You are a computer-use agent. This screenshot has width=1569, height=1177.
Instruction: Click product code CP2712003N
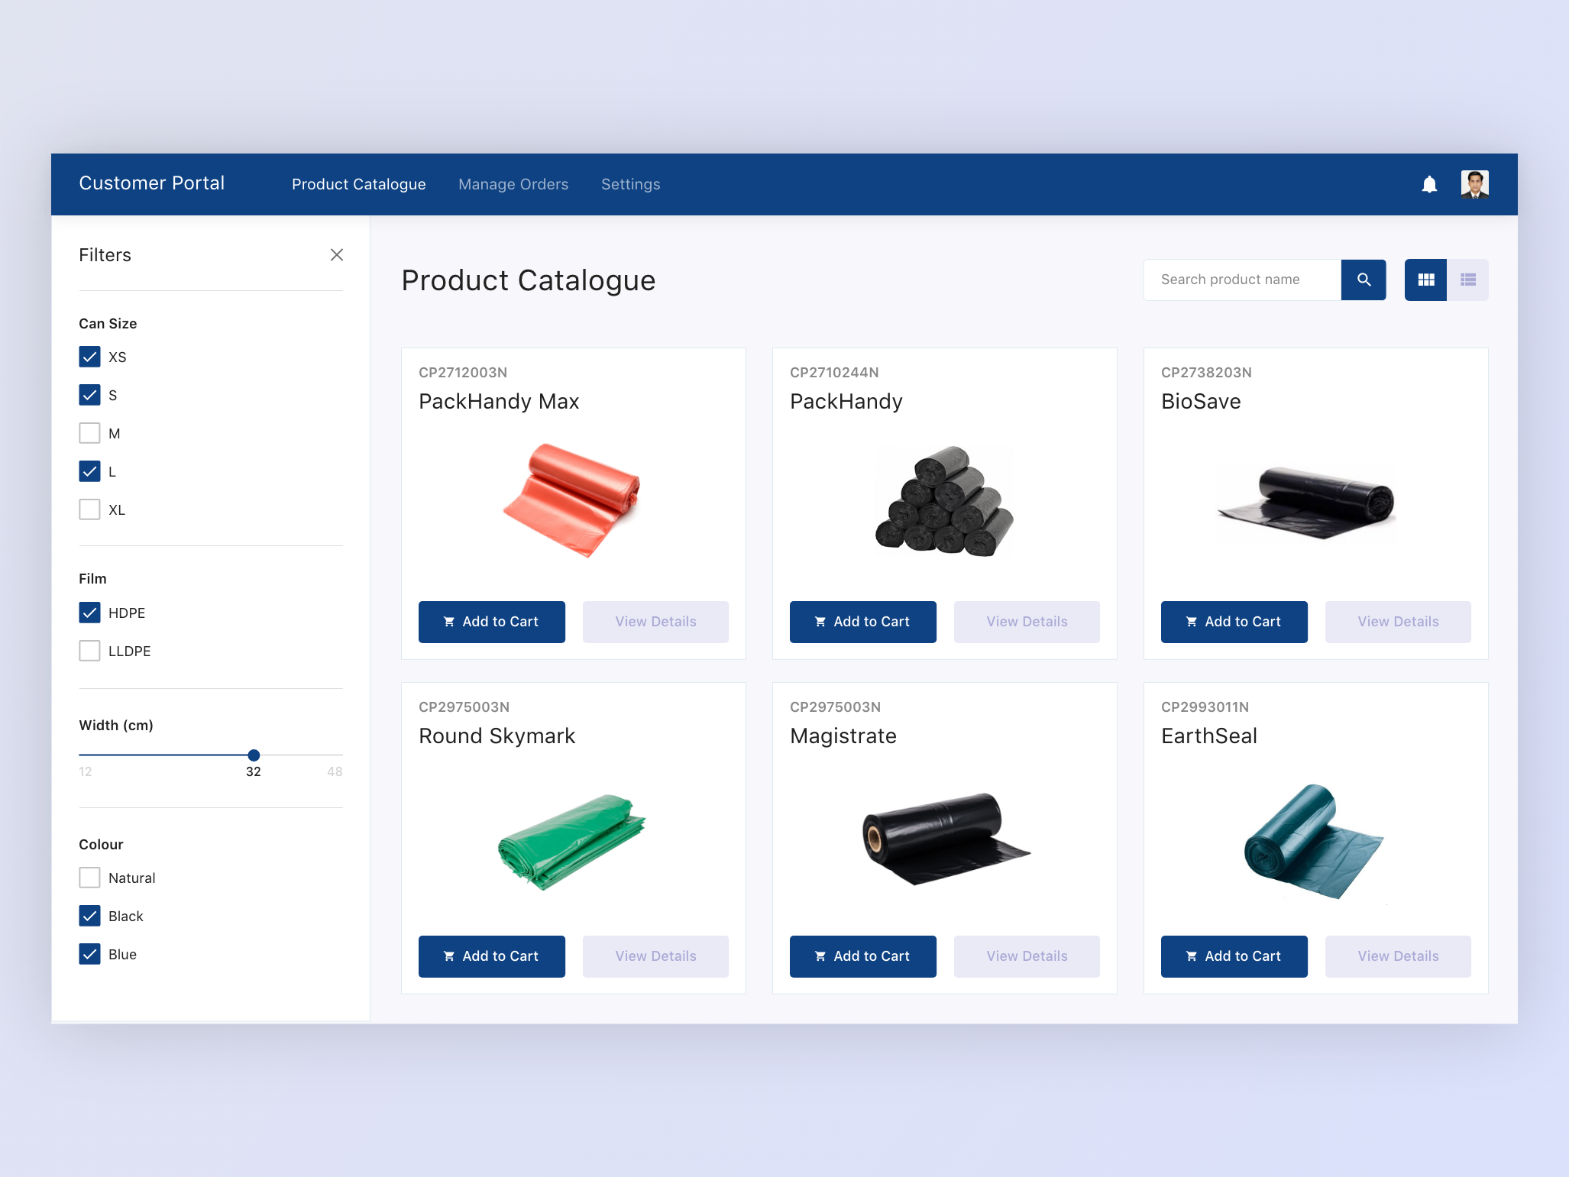pyautogui.click(x=463, y=373)
